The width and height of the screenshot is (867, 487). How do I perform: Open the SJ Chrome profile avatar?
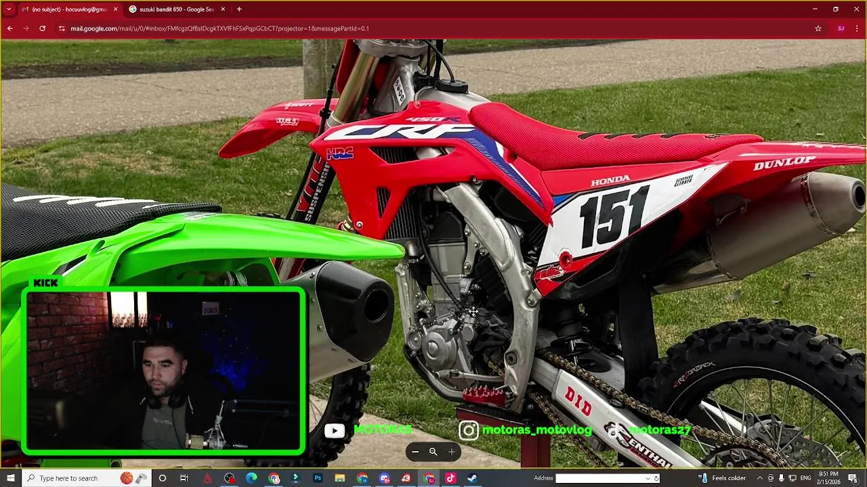click(x=841, y=28)
